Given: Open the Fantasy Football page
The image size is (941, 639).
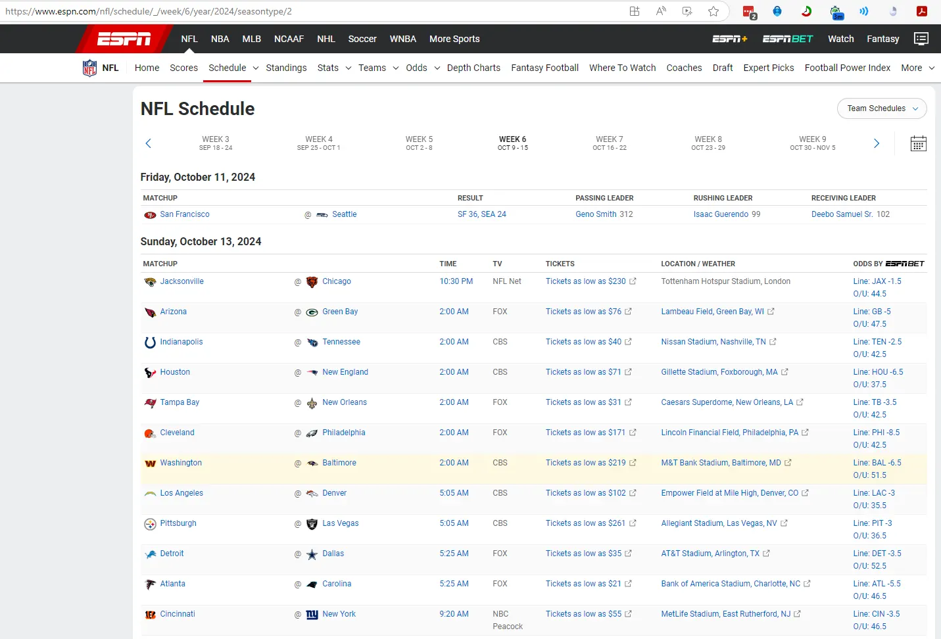Looking at the screenshot, I should (x=544, y=68).
